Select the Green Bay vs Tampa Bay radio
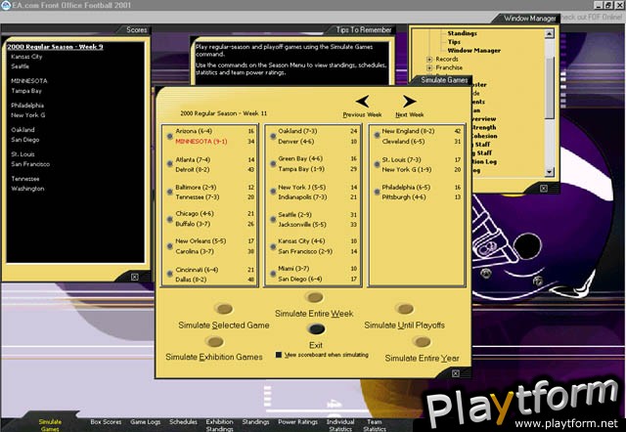This screenshot has width=626, height=432. (273, 164)
